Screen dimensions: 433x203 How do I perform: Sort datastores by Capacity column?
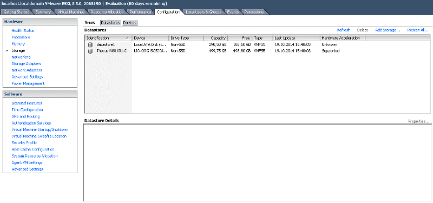(x=215, y=38)
